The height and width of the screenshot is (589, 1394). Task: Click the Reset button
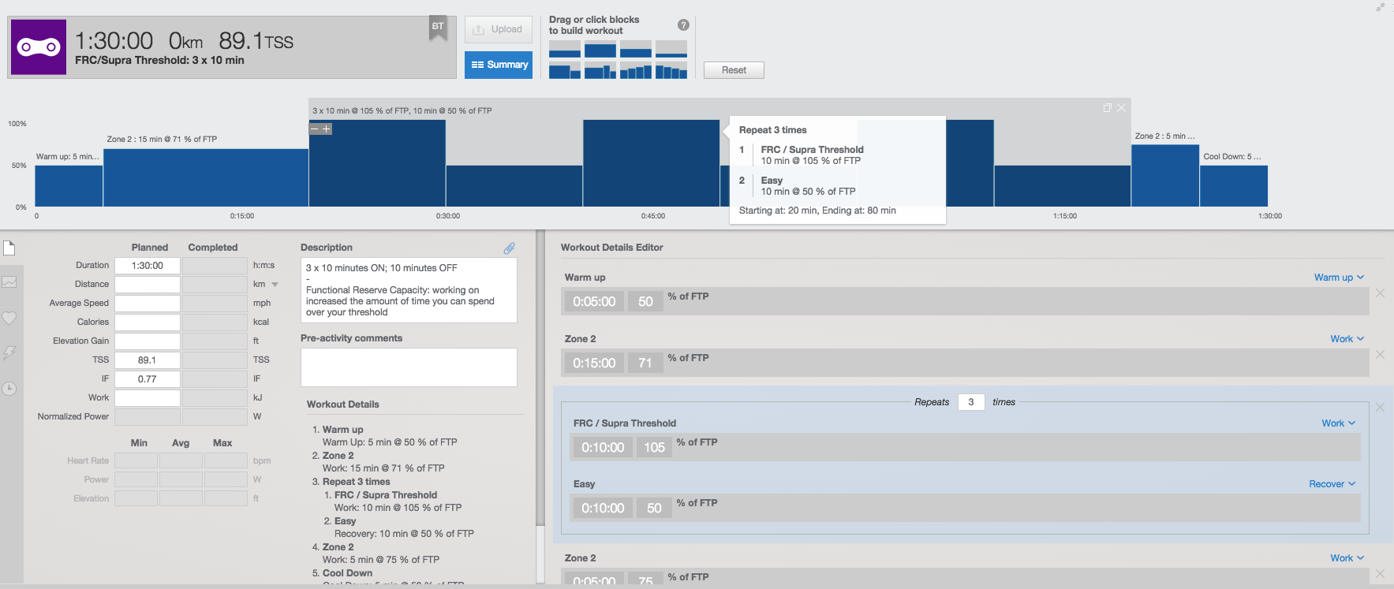coord(734,70)
